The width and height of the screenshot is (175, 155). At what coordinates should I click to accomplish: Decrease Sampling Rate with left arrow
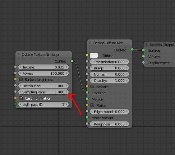(x=20, y=92)
